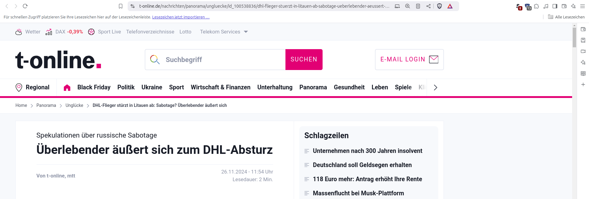Open the extension with badge 8

[519, 7]
